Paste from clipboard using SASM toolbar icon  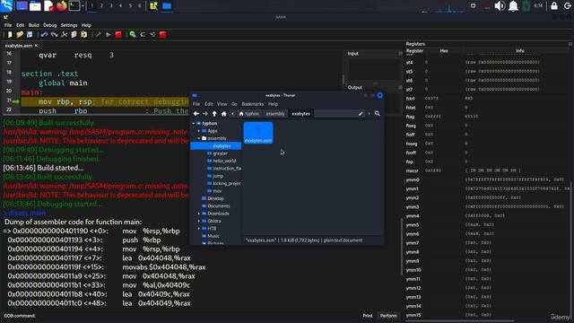pos(83,34)
